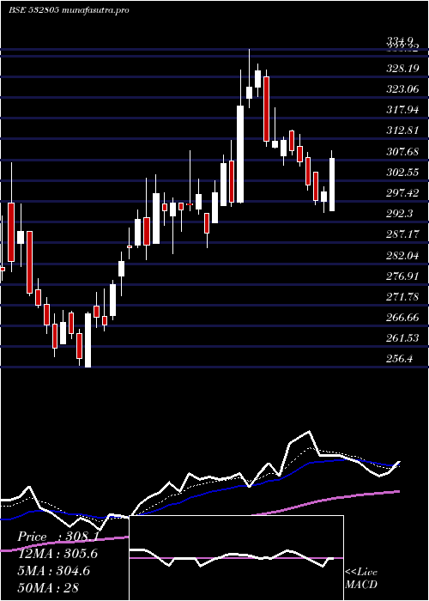The height and width of the screenshot is (601, 429).
Task: Click the 271.78 price level label
Action: coord(402,297)
